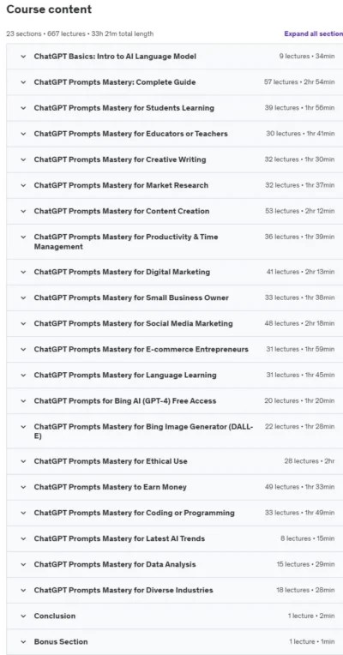Open chevron for Prompts Mastery: Complete Guide
343x655 pixels.
[23, 82]
